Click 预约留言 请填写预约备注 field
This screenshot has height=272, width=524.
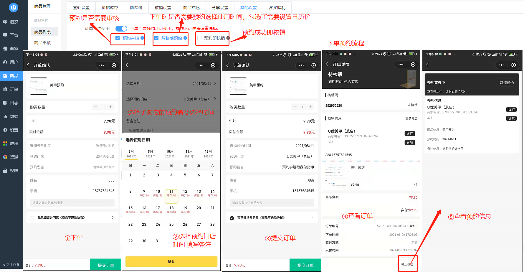point(72,167)
